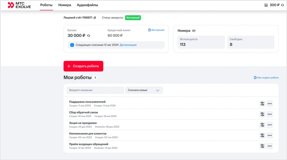The image size is (287, 160).
Task: Click the Введите название search field
Action: click(x=95, y=90)
